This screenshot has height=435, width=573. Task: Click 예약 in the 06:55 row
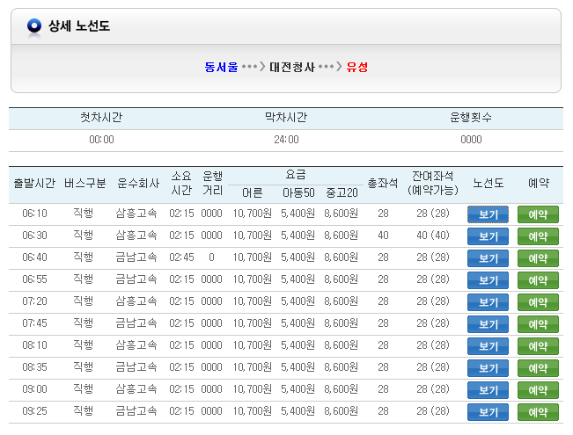(538, 280)
